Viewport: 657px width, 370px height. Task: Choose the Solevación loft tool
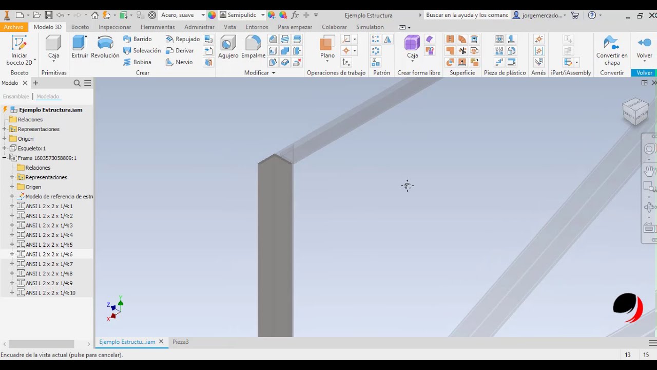pos(142,50)
